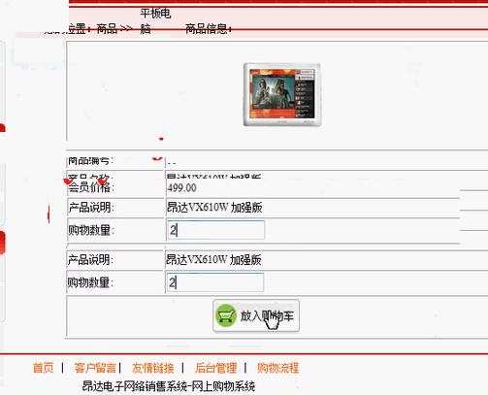Click the 商品 breadcrumb link
Image resolution: width=488 pixels, height=395 pixels.
point(107,29)
